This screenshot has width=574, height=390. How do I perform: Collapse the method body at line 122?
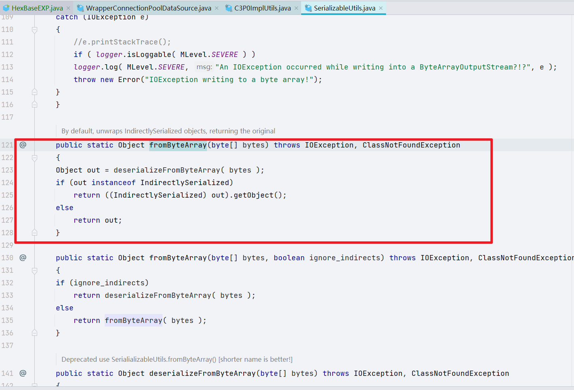[34, 158]
